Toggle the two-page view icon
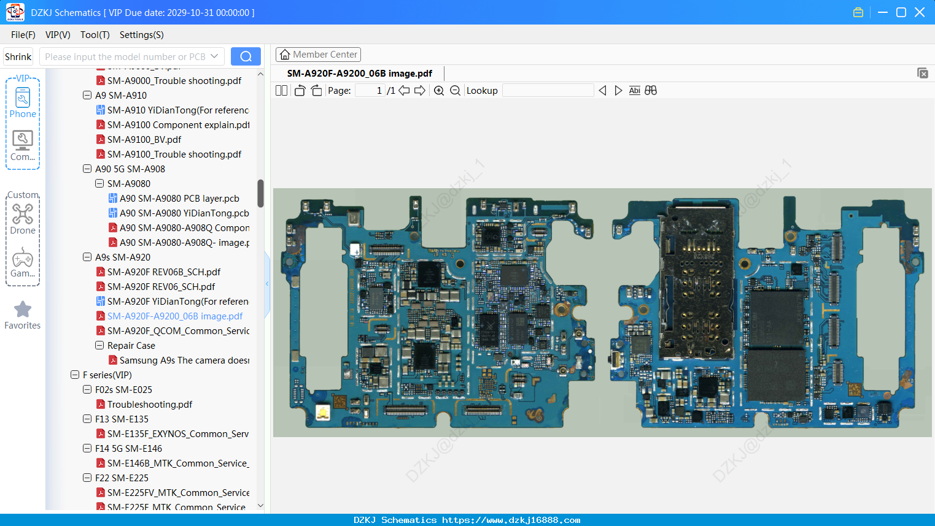Screen dimensions: 935x526 point(281,91)
